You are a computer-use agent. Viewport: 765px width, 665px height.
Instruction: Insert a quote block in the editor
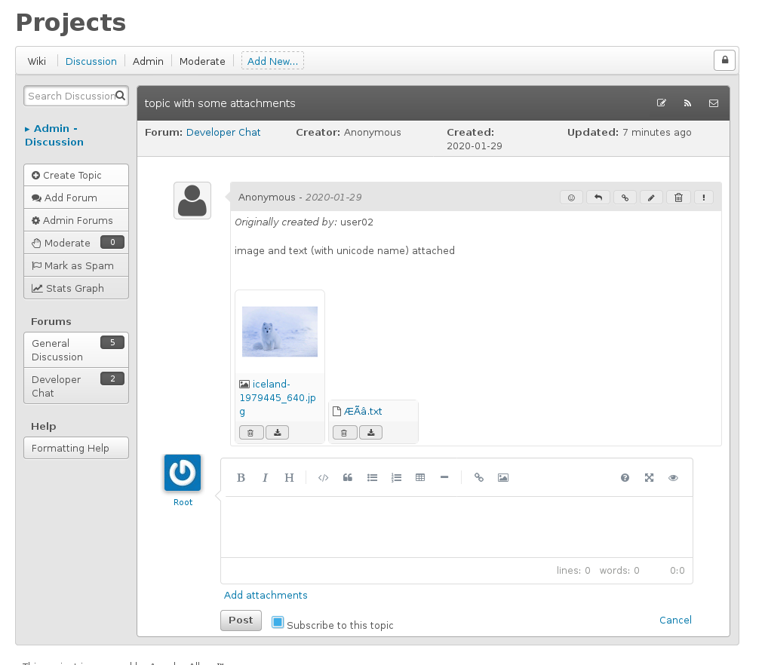click(x=348, y=477)
